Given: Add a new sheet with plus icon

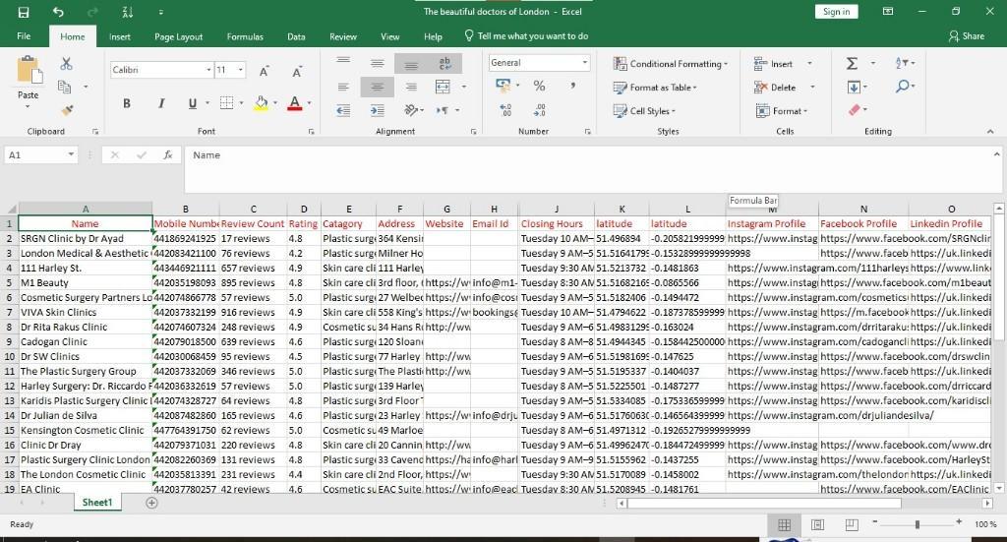Looking at the screenshot, I should point(151,503).
